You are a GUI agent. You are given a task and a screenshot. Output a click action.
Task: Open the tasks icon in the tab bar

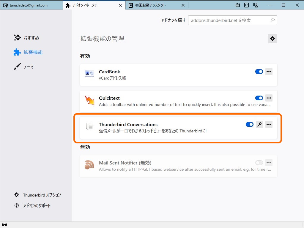246,5
